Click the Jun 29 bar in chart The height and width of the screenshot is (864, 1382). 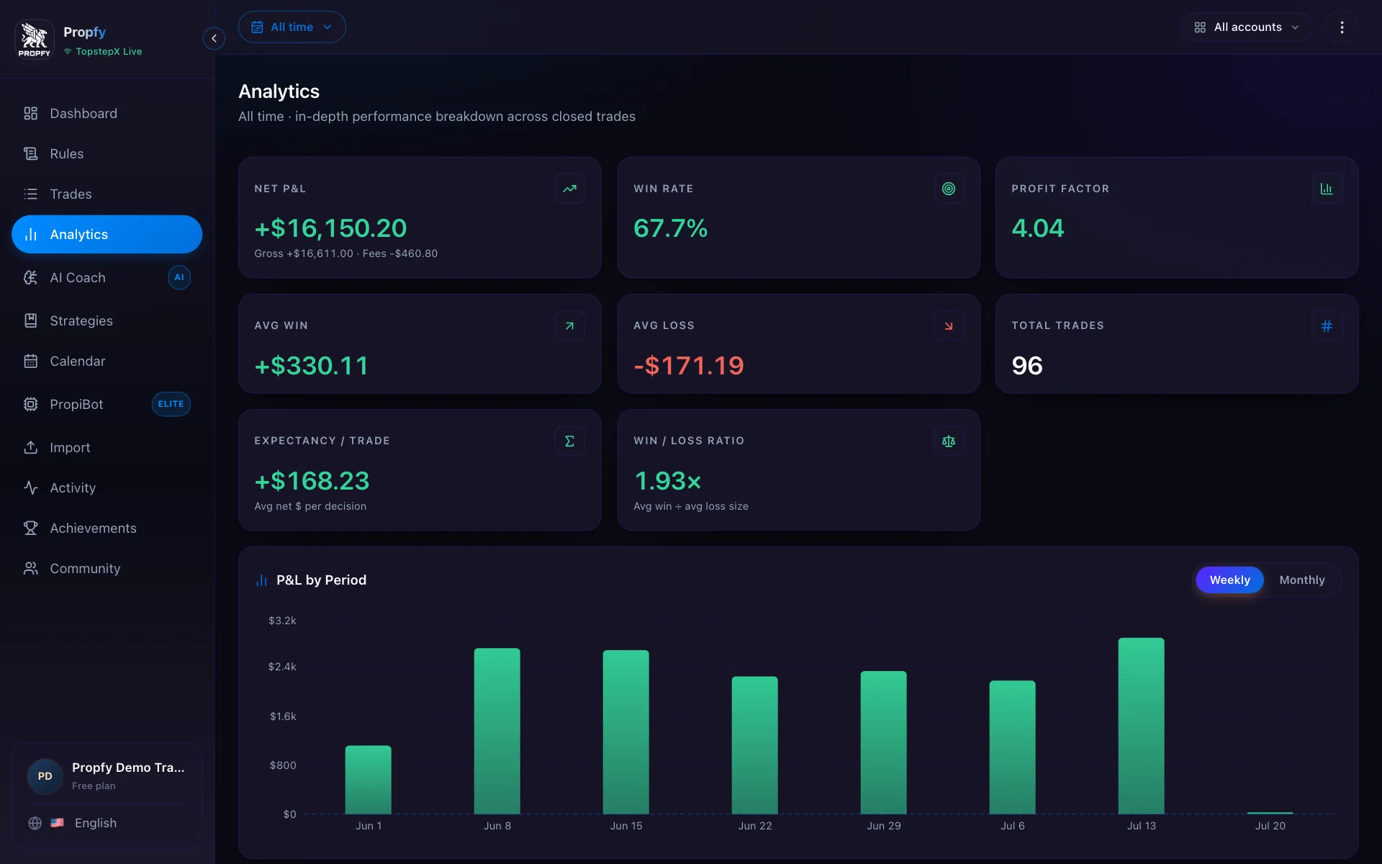click(883, 742)
